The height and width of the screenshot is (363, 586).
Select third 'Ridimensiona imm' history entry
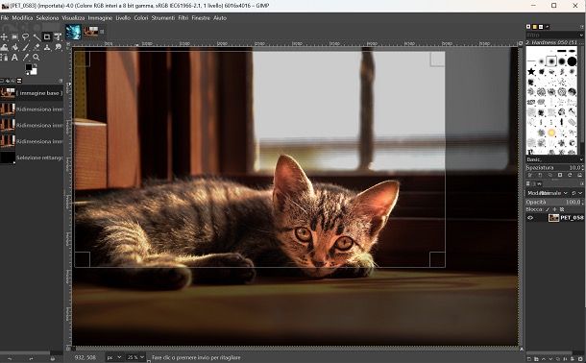pos(32,141)
